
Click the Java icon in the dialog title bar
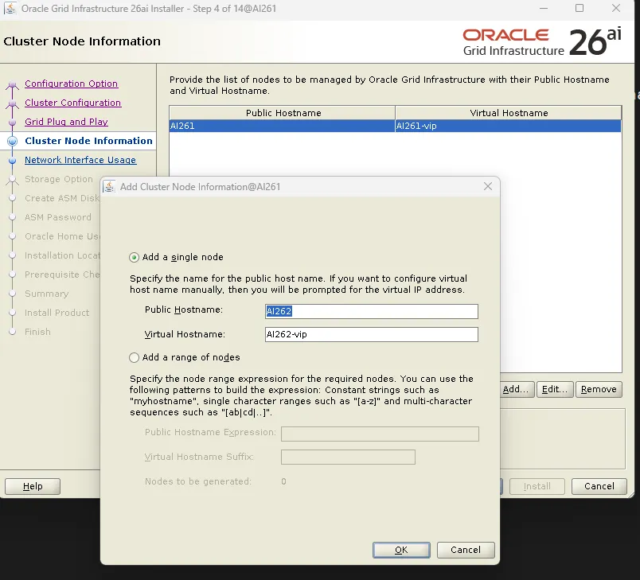[109, 187]
